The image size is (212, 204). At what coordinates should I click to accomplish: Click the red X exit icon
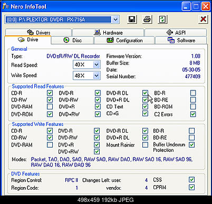point(204,20)
